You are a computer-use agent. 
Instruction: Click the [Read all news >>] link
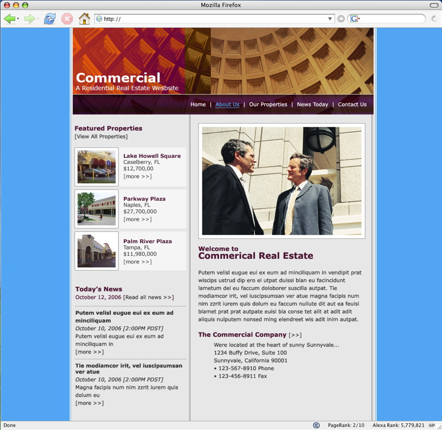[149, 297]
